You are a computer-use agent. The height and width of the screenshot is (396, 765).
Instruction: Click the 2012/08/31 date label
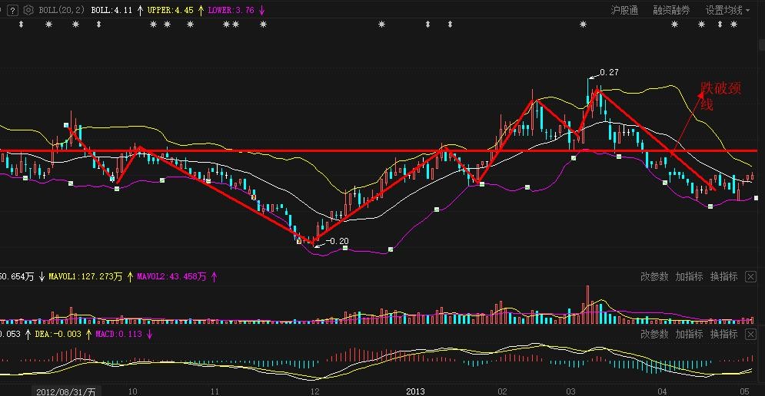coord(65,391)
